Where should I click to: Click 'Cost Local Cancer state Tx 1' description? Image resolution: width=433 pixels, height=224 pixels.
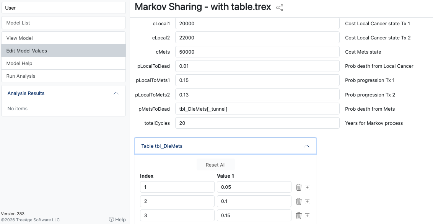point(378,23)
